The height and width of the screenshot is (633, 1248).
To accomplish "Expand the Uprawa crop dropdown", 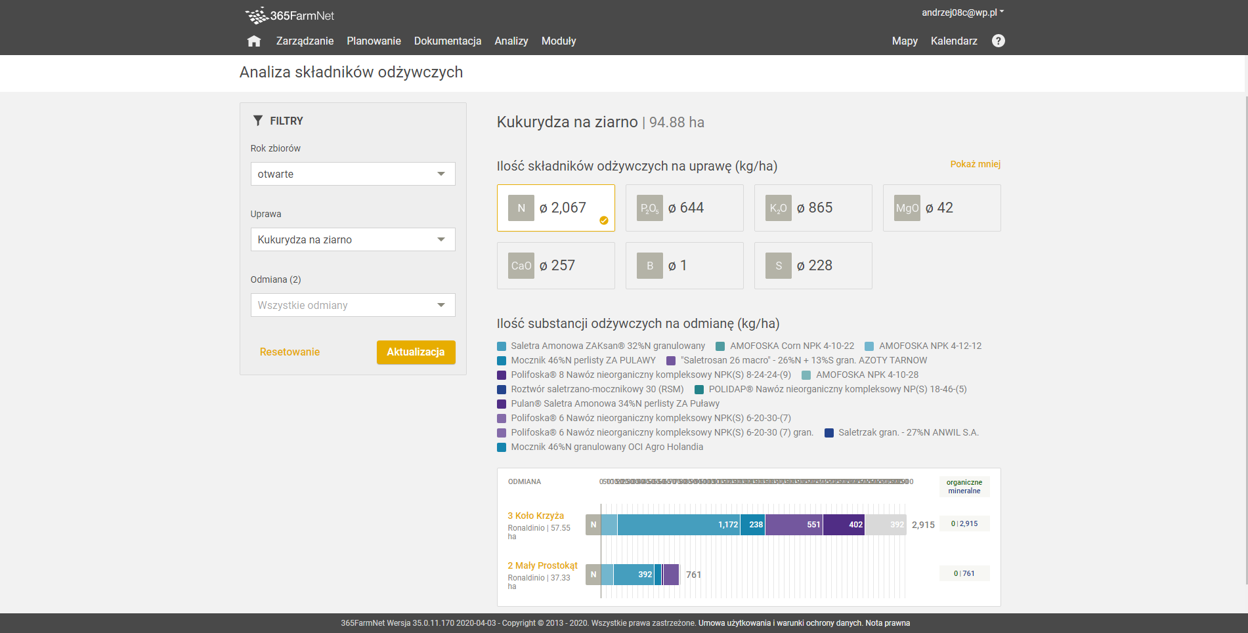I will 353,239.
